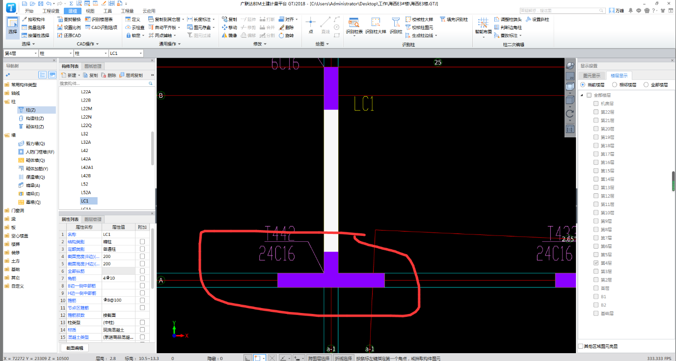Select the 旋转 rotate tool
The height and width of the screenshot is (361, 676).
point(286,35)
